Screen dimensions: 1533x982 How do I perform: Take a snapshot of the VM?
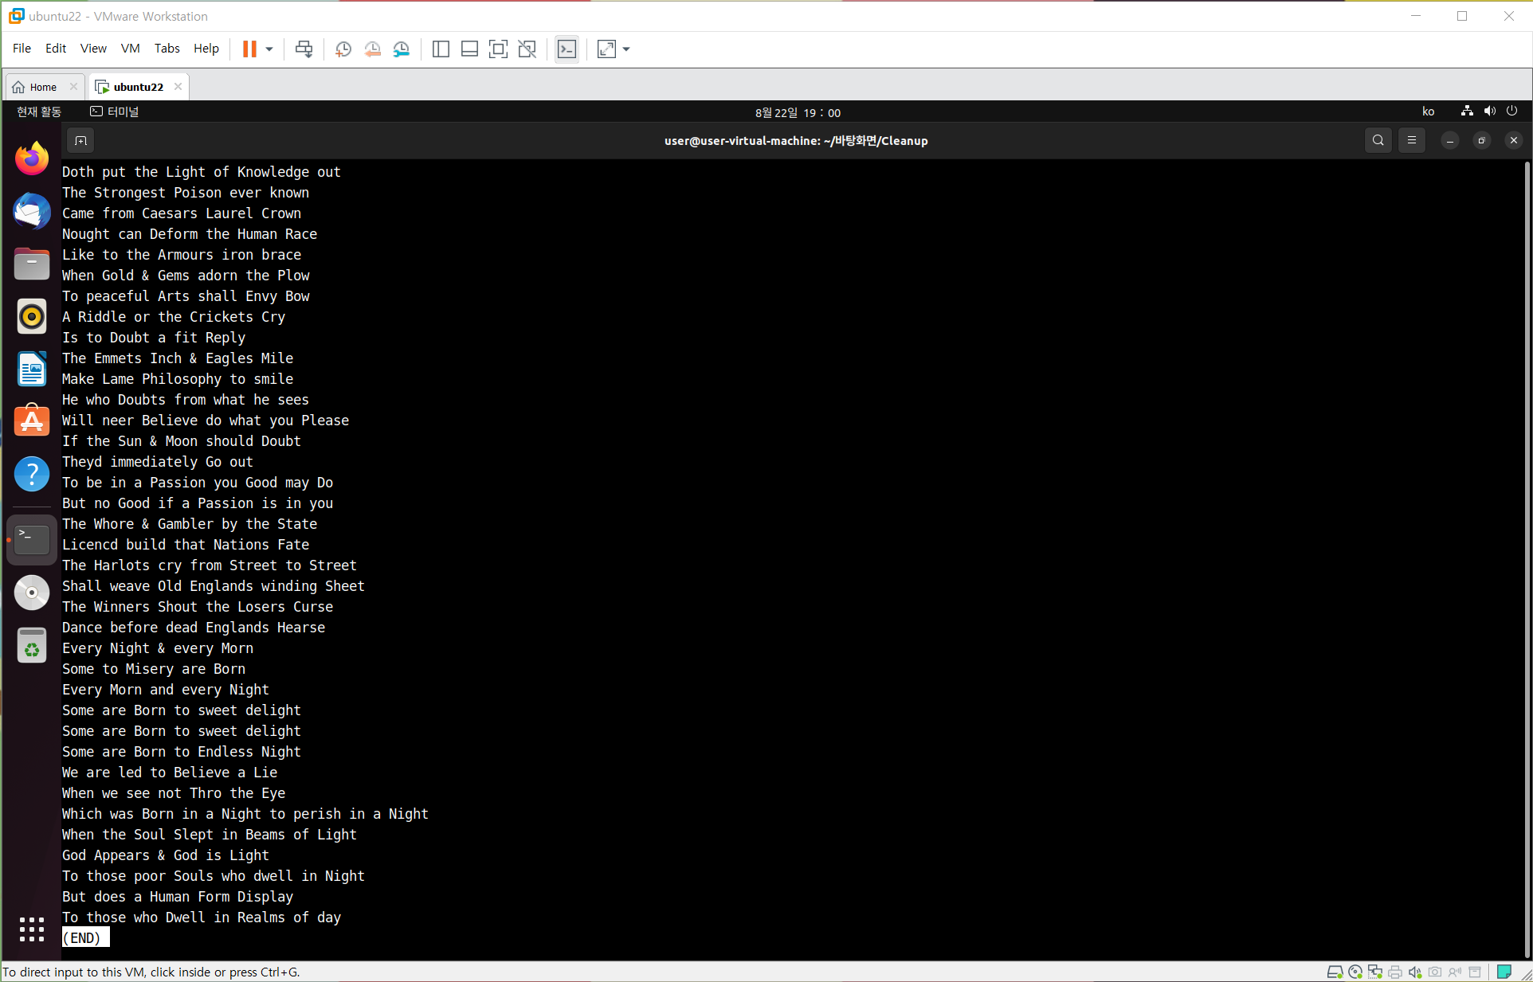pyautogui.click(x=343, y=49)
